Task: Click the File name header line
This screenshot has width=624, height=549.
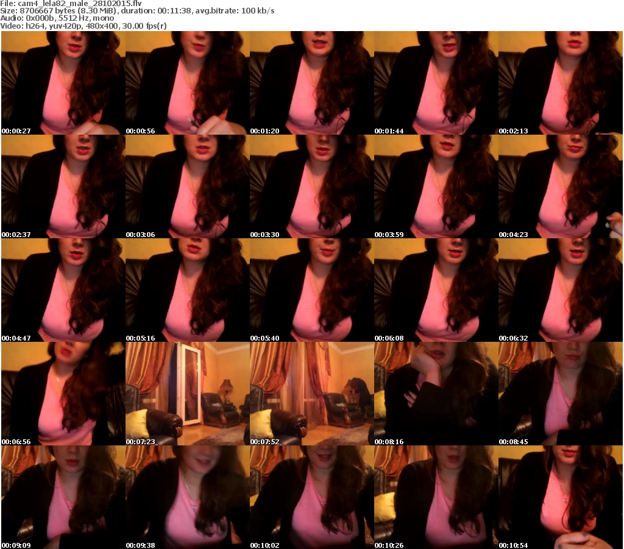Action: click(x=71, y=3)
